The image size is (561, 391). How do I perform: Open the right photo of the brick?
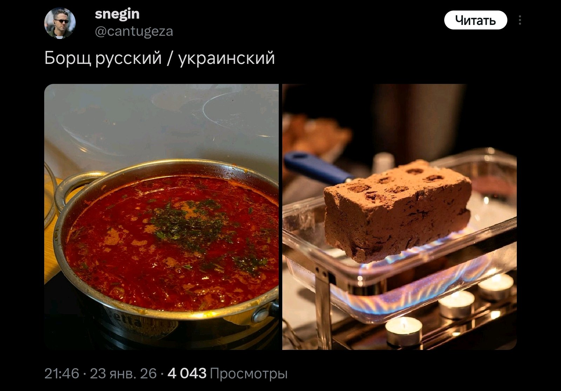[399, 217]
